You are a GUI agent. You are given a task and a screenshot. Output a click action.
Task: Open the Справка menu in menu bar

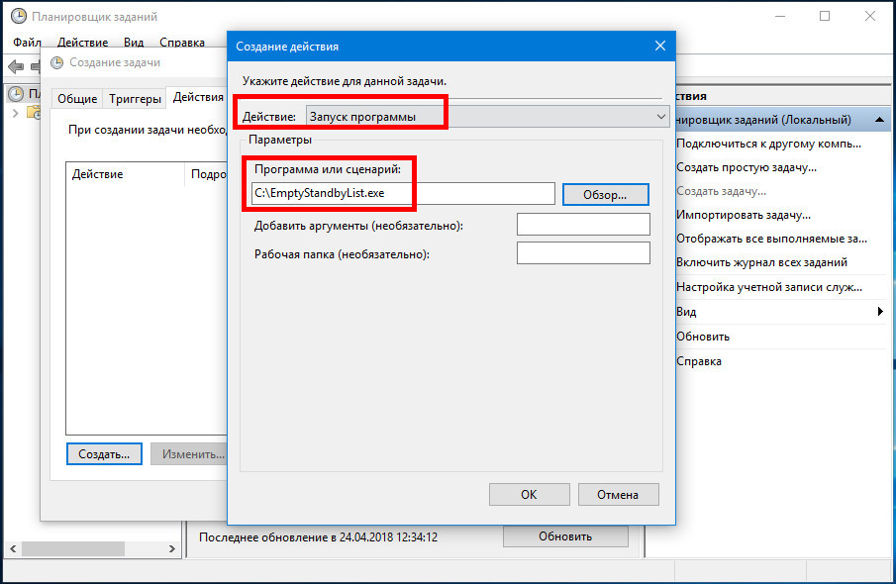click(x=182, y=43)
